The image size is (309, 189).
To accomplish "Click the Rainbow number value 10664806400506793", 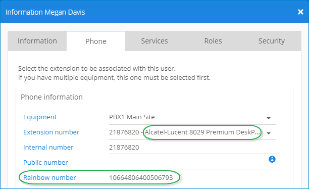I will [x=141, y=178].
